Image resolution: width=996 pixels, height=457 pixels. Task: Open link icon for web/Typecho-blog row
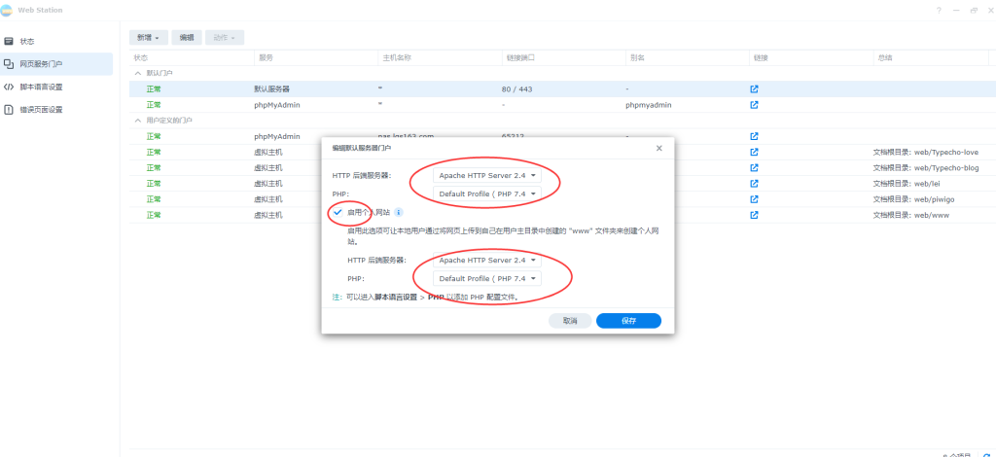tap(754, 167)
